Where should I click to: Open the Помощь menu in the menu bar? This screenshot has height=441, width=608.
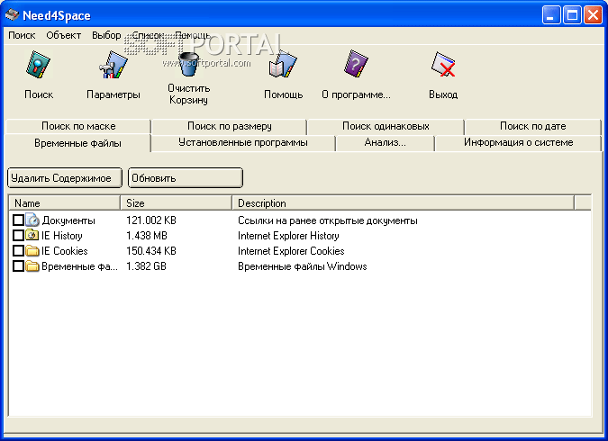click(x=193, y=35)
